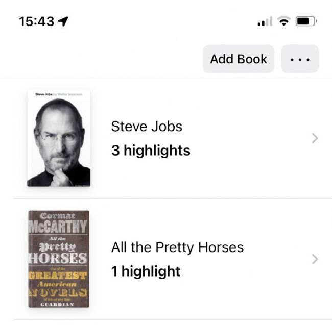Viewport: 332px width, 325px height.
Task: Tap the Guardian label on book cover
Action: pyautogui.click(x=58, y=304)
